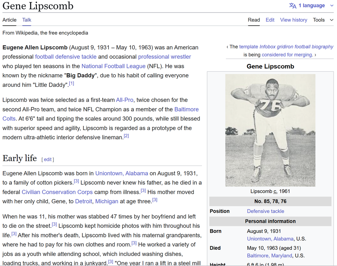Open the National Football League link
This screenshot has height=266, width=337.
113,66
